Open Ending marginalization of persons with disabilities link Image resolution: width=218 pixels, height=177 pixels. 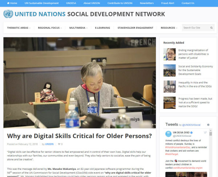pos(193,54)
